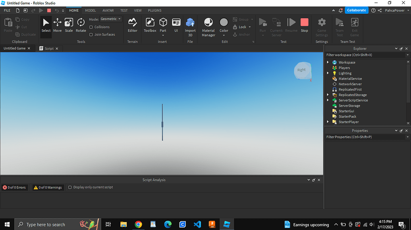Enable the Collisions checkbox
Image resolution: width=411 pixels, height=230 pixels.
(92, 27)
